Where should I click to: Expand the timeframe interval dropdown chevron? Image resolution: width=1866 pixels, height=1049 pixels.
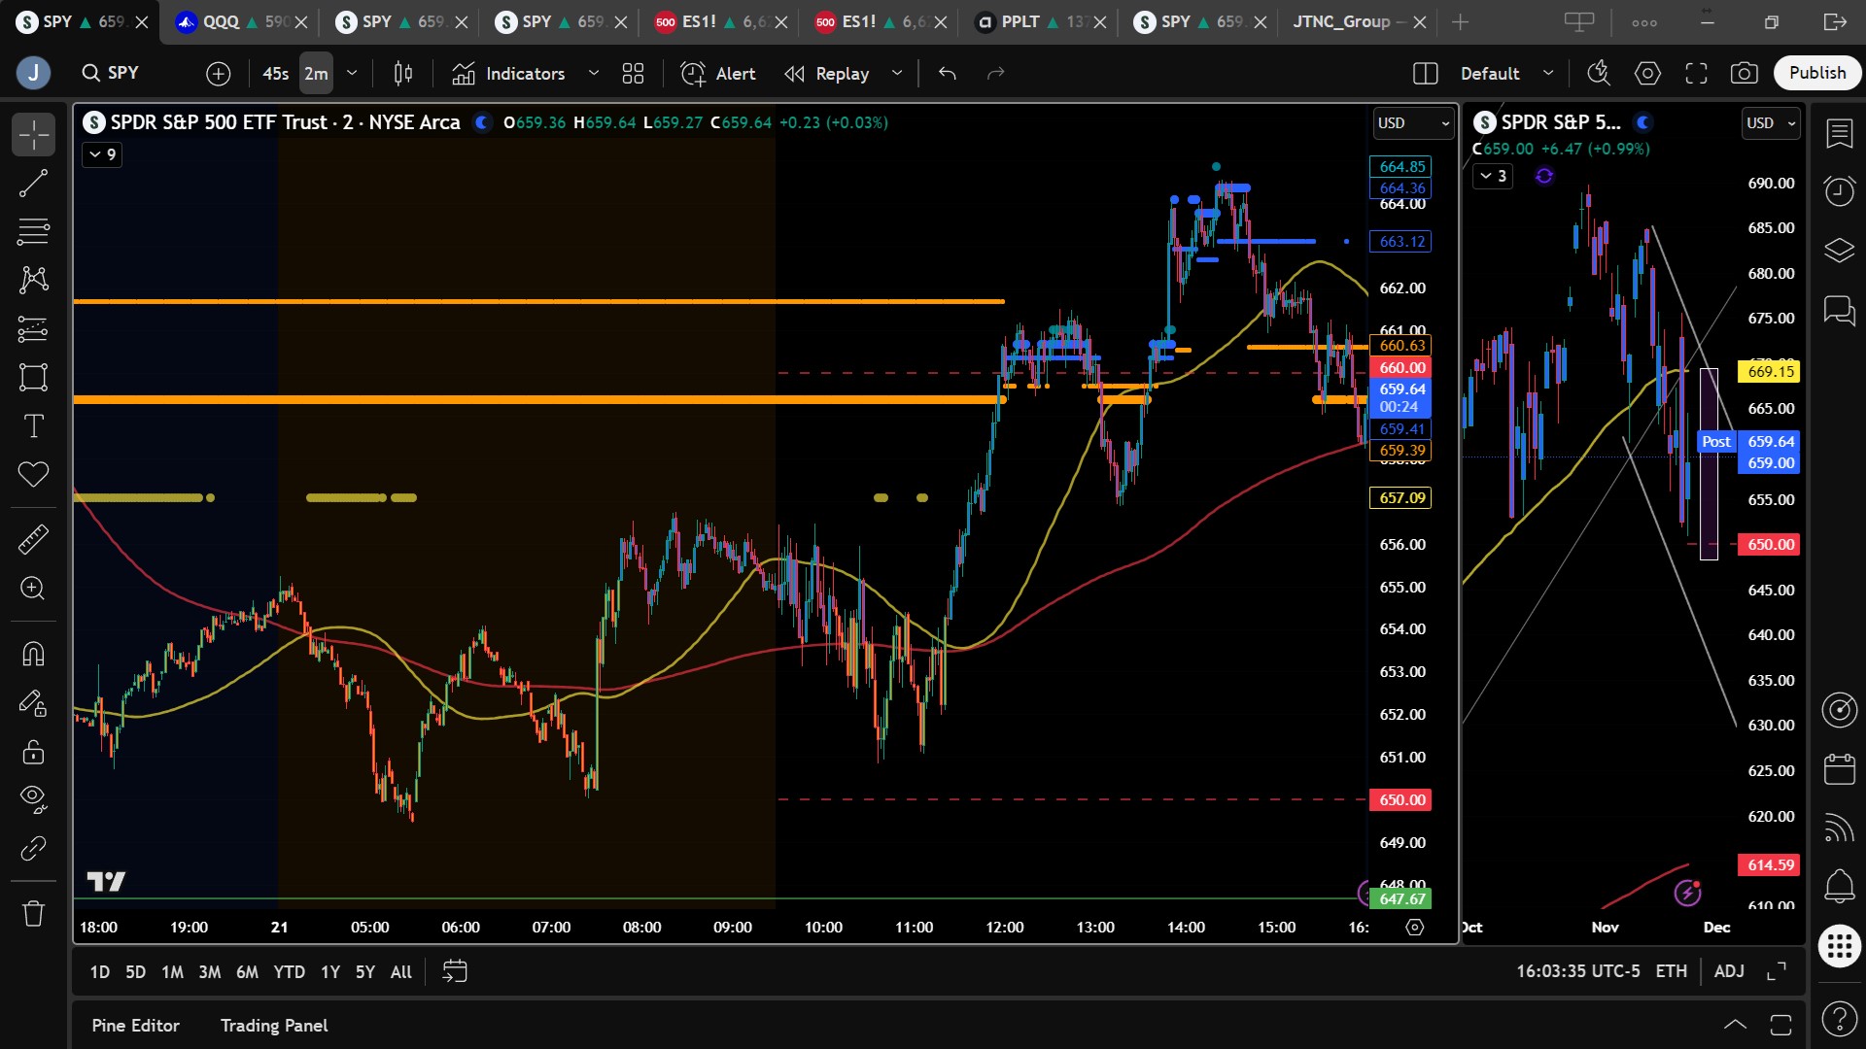pyautogui.click(x=352, y=73)
